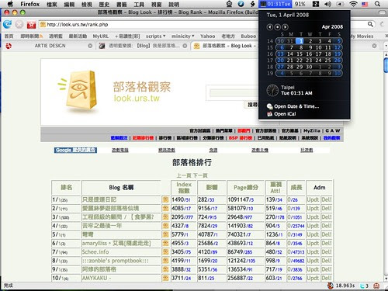Click the 01:31 Tue clock menu item

[x=275, y=4]
